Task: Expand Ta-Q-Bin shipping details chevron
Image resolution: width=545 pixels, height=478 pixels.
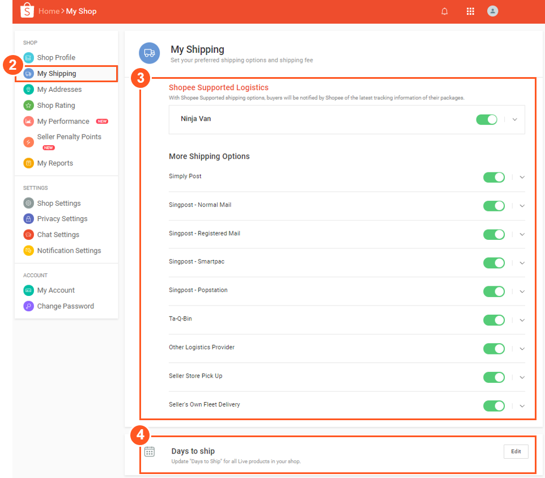Action: [x=522, y=320]
